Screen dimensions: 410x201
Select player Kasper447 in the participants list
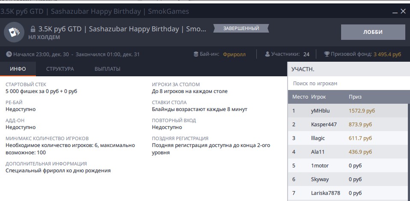pos(348,124)
